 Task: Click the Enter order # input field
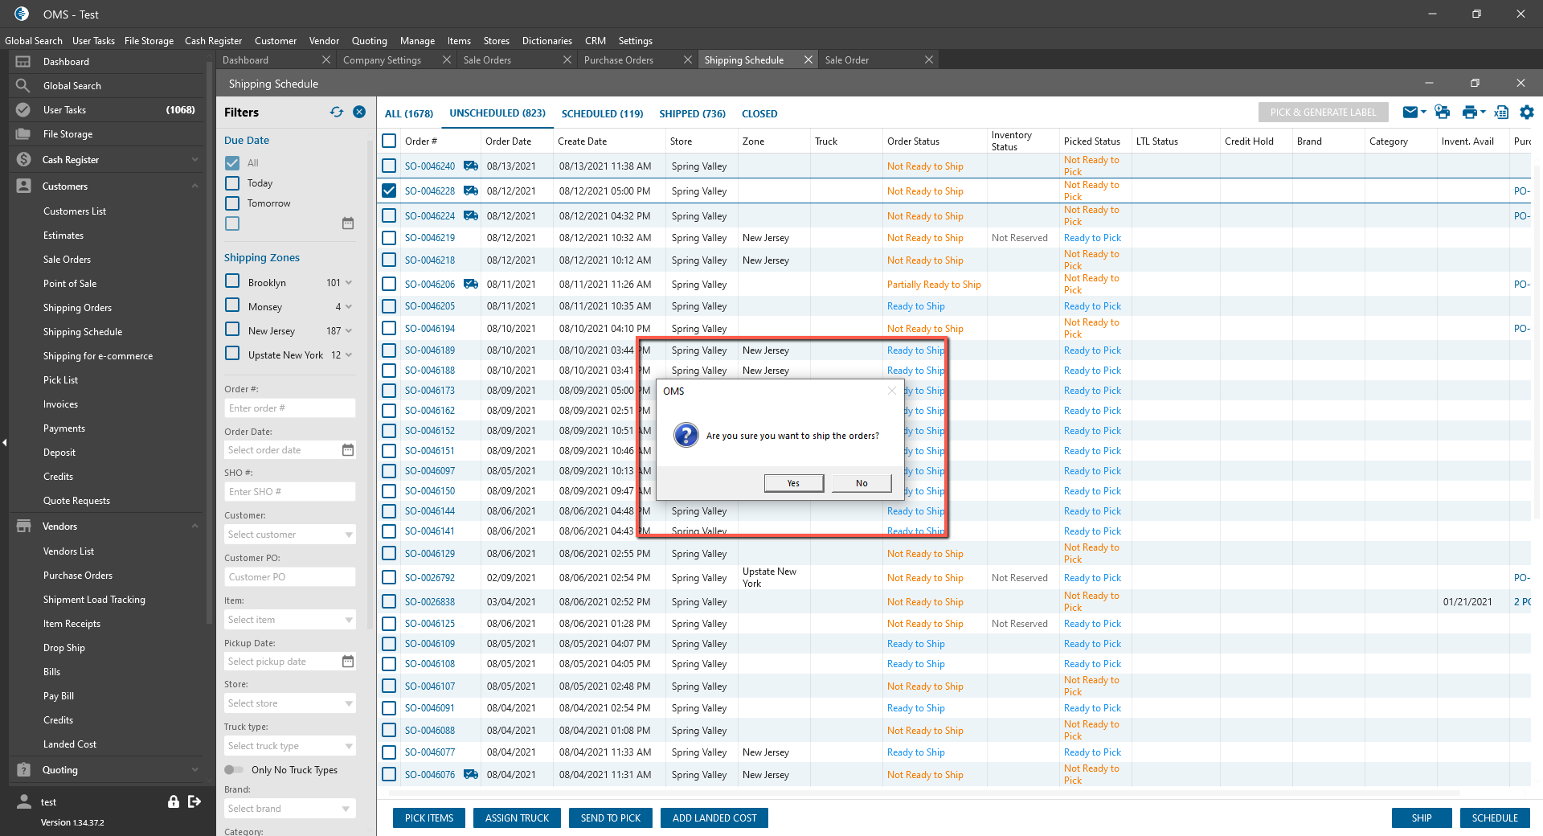pos(289,408)
